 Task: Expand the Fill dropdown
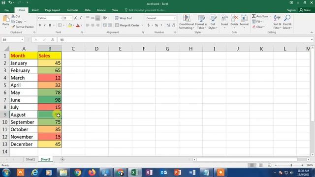pos(261,22)
